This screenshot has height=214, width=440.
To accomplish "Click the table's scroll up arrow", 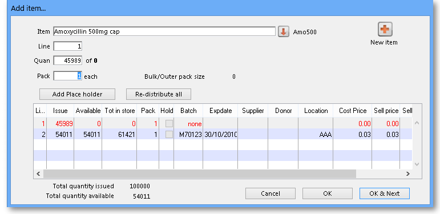I will [x=417, y=123].
